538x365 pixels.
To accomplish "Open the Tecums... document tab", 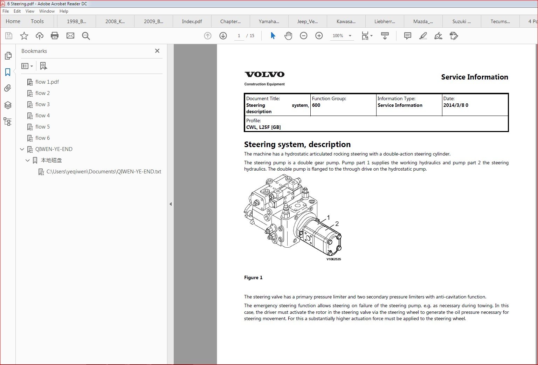I will point(500,21).
